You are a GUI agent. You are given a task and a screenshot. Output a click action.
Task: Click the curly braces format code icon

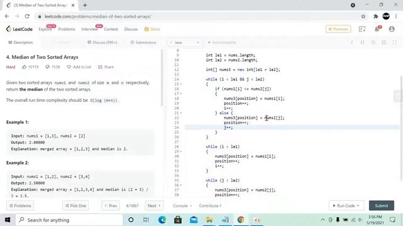point(363,42)
